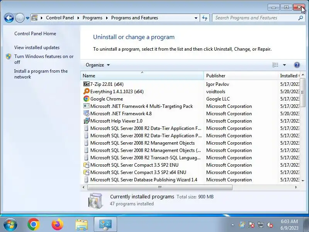Select the 'voidtools' publisher cell
Screen dimensions: 309x232
216,92
